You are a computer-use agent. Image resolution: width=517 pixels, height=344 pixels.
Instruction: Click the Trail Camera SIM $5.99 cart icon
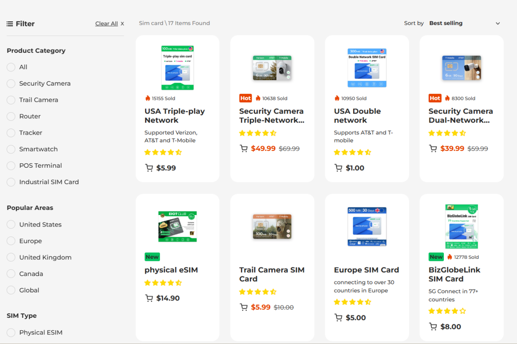click(x=243, y=307)
